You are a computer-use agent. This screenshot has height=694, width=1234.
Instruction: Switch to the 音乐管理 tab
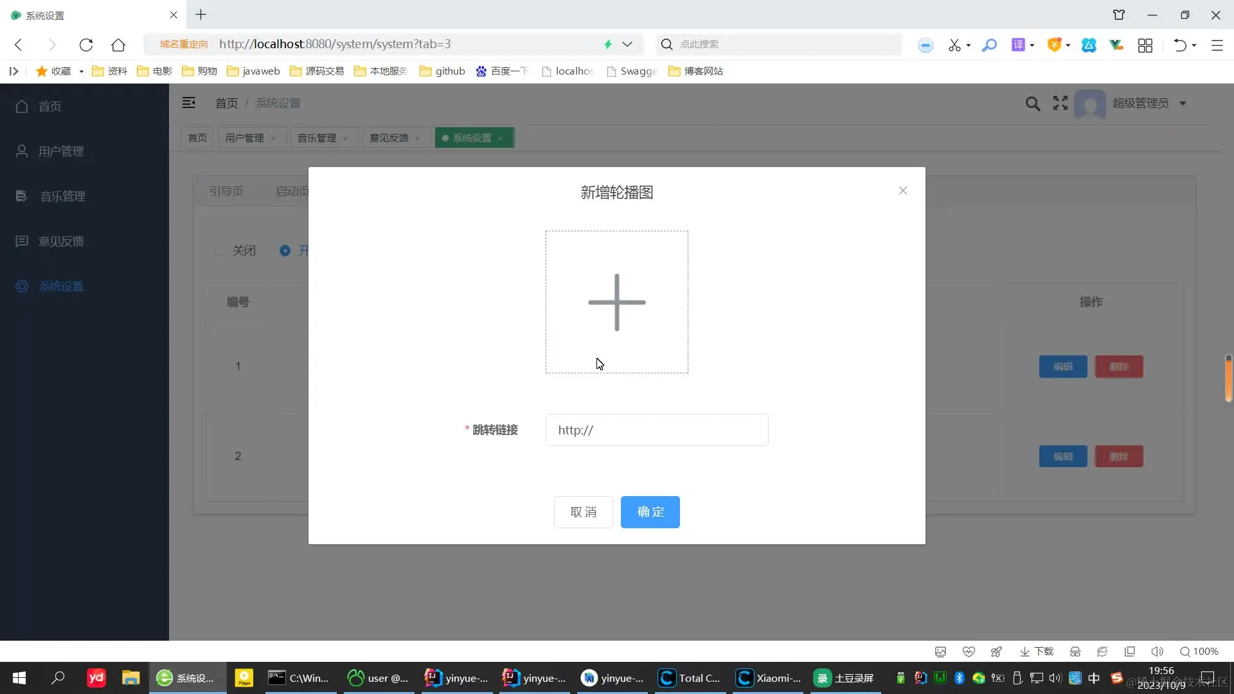click(x=316, y=138)
